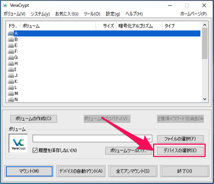
Task: Choose the K: drive slot icon
Action: coord(11,81)
